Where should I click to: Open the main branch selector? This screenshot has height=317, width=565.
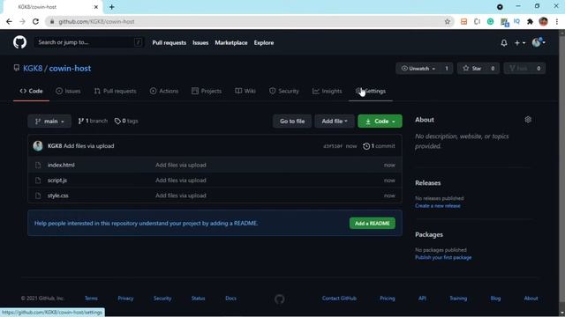(49, 122)
